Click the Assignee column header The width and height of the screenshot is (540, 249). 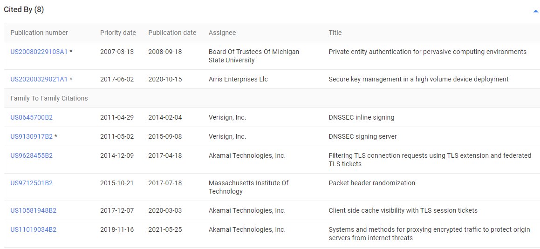pos(222,33)
